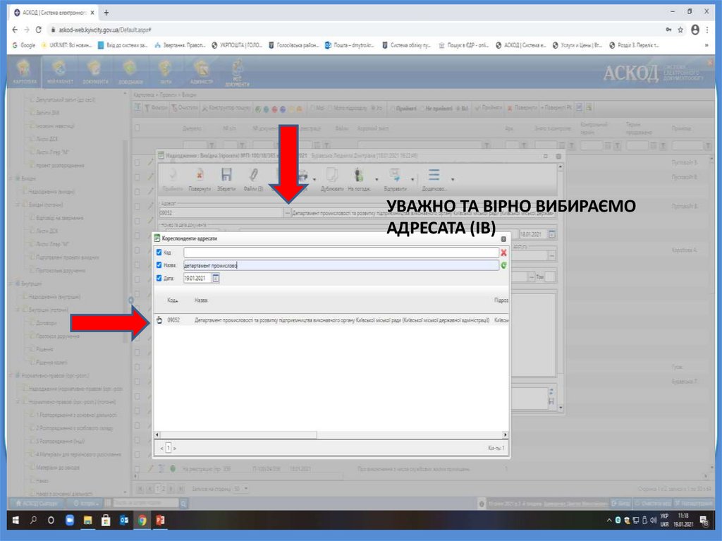This screenshot has height=541, width=722.
Task: Disable the Дата filter checkbox
Action: click(x=159, y=279)
